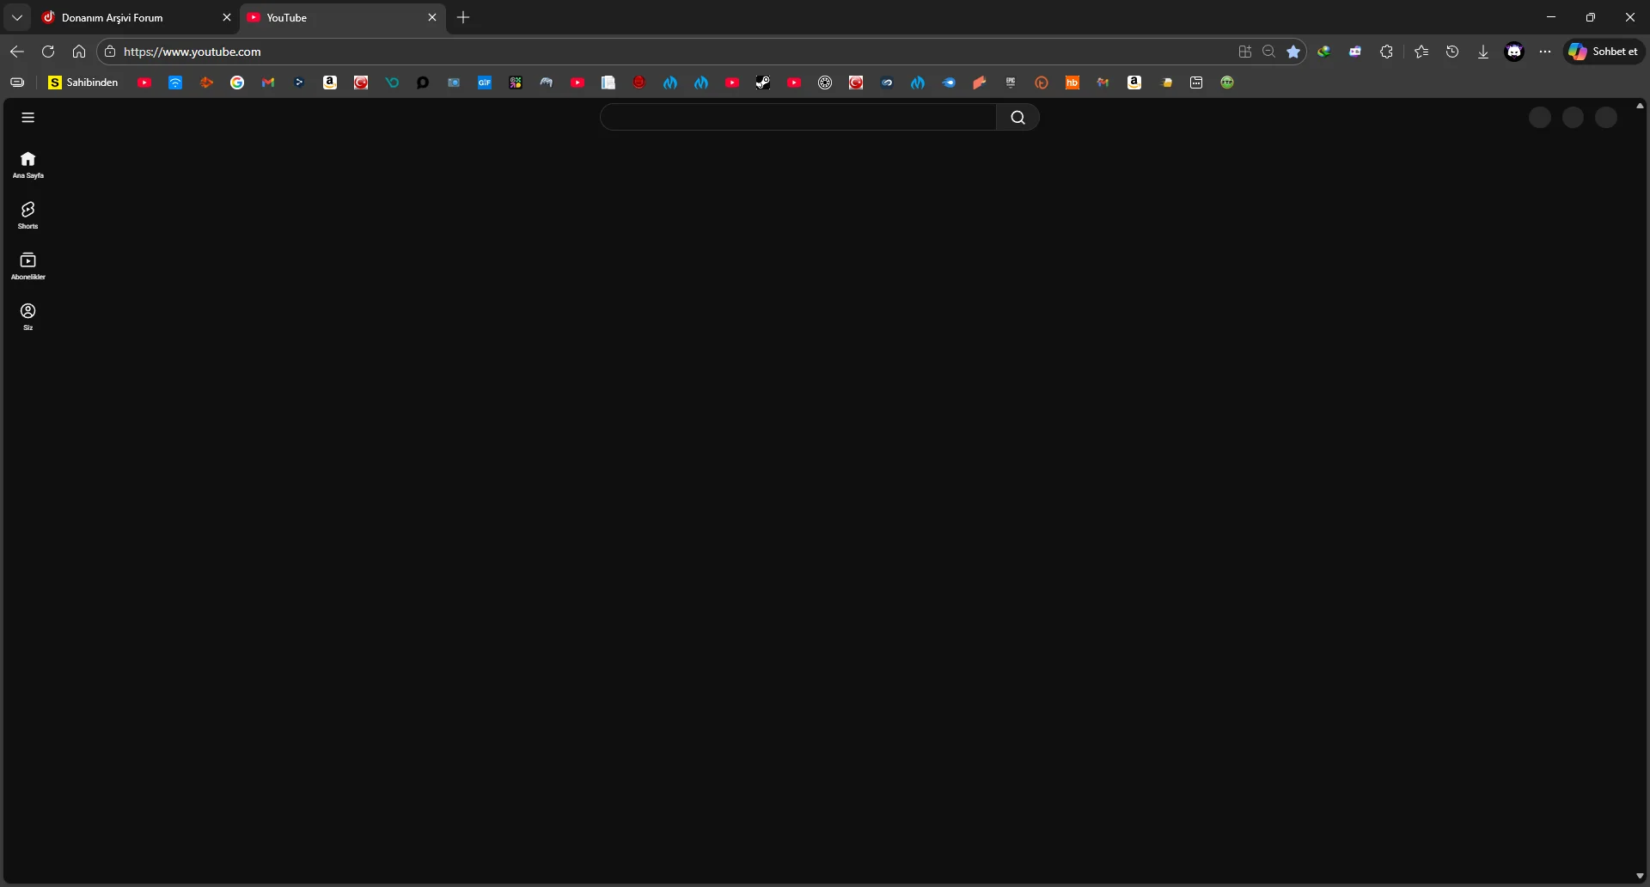The image size is (1650, 887).
Task: Start Copilot chat with Sohbet et
Action: (x=1605, y=52)
